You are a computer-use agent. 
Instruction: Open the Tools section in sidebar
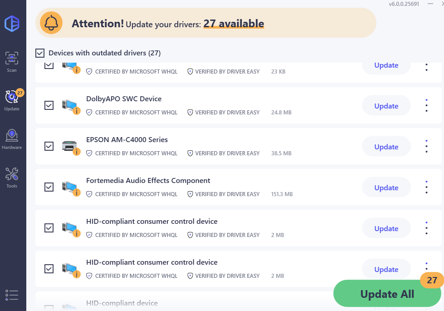[x=12, y=178]
